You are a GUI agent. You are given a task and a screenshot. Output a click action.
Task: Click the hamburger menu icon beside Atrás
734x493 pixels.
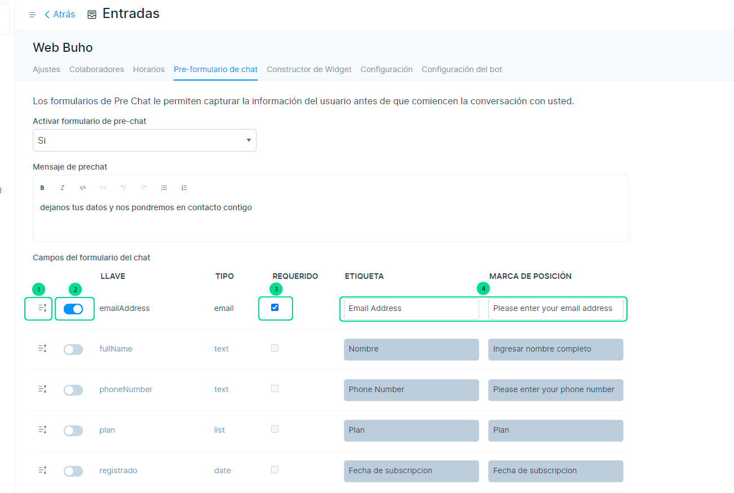click(x=32, y=15)
